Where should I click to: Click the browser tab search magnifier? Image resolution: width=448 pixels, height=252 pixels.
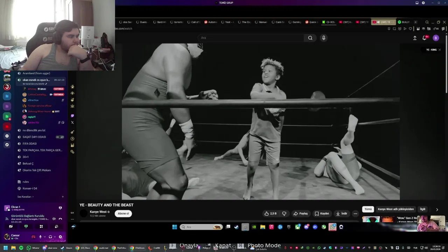coord(427,22)
